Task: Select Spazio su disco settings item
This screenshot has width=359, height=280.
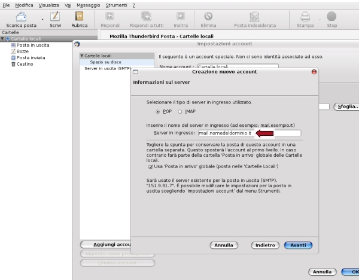Action: 105,62
